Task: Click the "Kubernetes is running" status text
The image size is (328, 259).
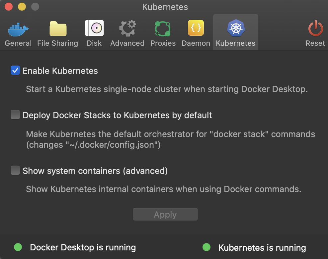Action: click(x=262, y=248)
